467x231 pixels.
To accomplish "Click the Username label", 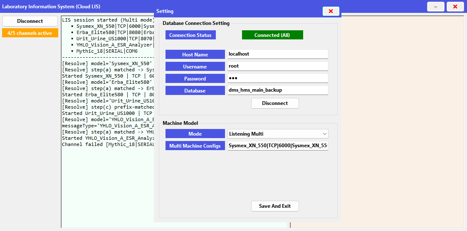I will tap(195, 66).
